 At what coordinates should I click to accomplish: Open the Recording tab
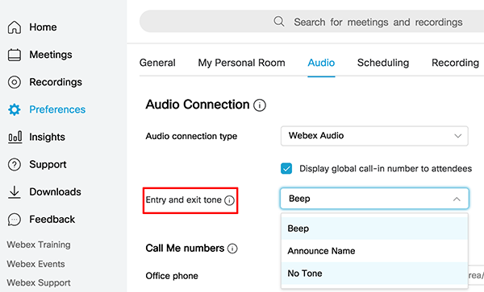[455, 63]
